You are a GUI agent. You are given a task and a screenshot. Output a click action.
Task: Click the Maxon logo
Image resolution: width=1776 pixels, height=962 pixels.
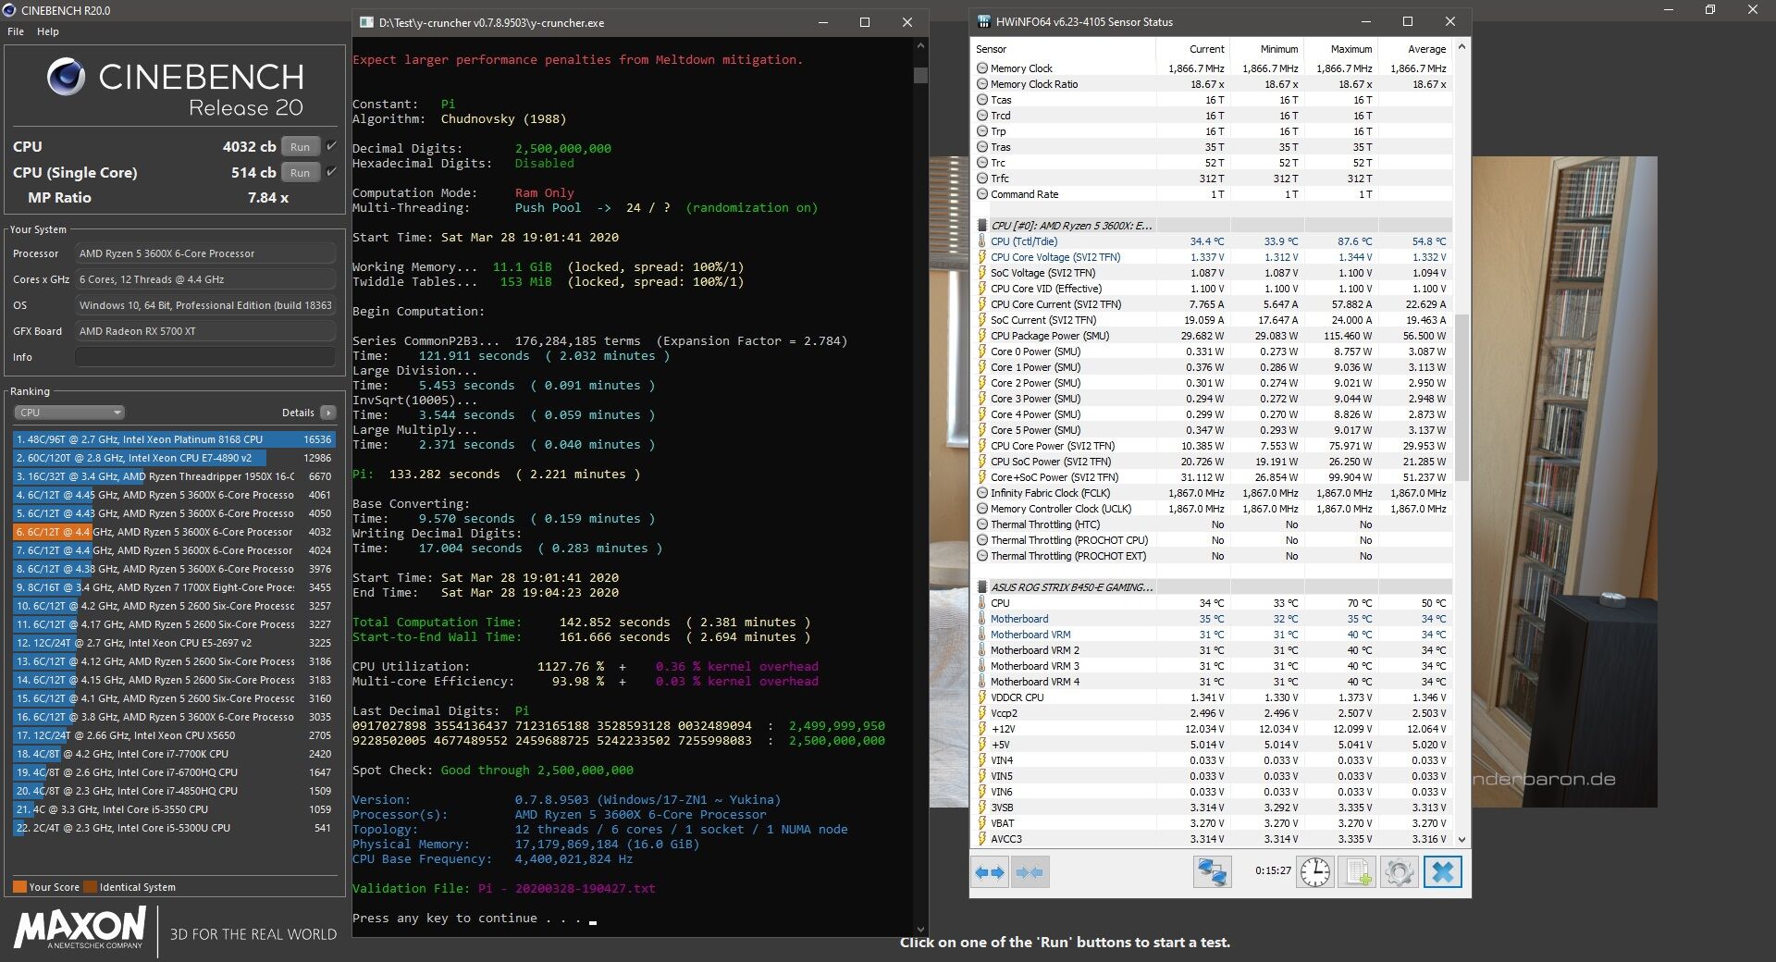[x=80, y=927]
